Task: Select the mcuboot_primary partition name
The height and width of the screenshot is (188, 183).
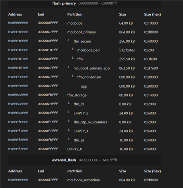Action: click(x=82, y=32)
